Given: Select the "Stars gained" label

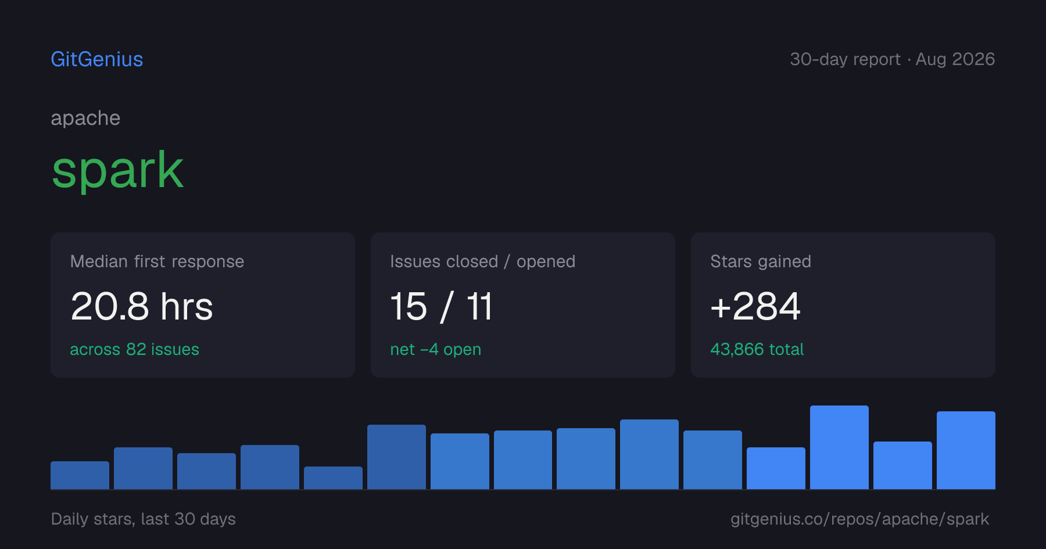Looking at the screenshot, I should tap(761, 261).
